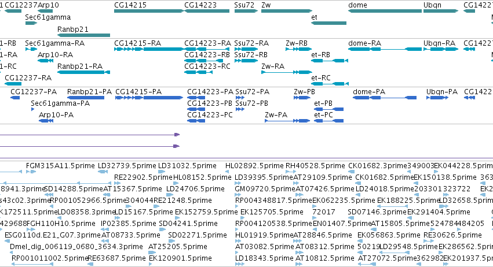493x267 pixels.
Task: Open the GM09720.5prime EST label
Action: (265, 189)
